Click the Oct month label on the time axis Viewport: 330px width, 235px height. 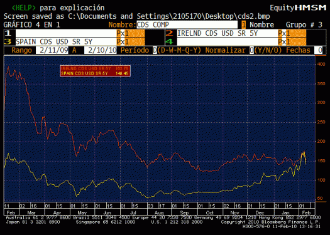[209, 212]
